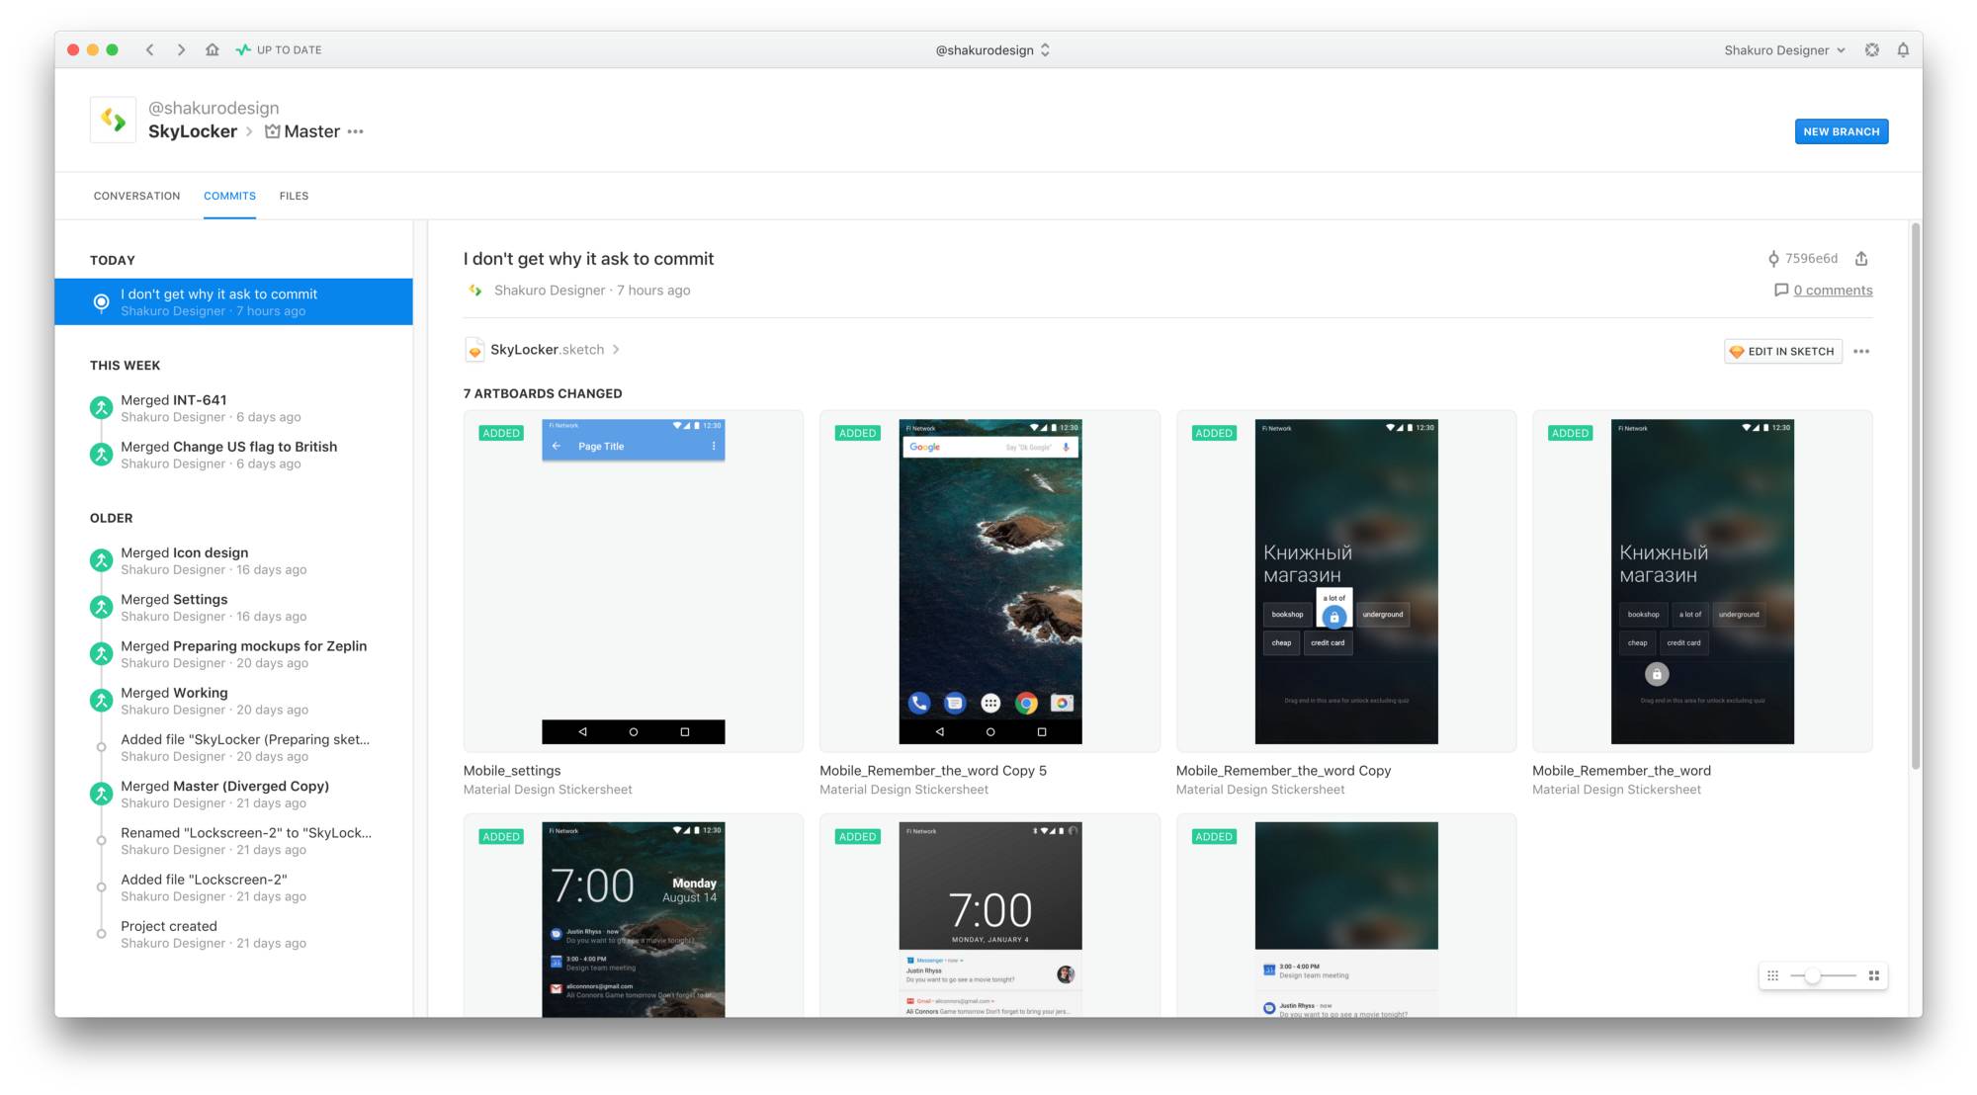Click the comment bubble icon
The height and width of the screenshot is (1095, 1977).
[x=1781, y=291]
